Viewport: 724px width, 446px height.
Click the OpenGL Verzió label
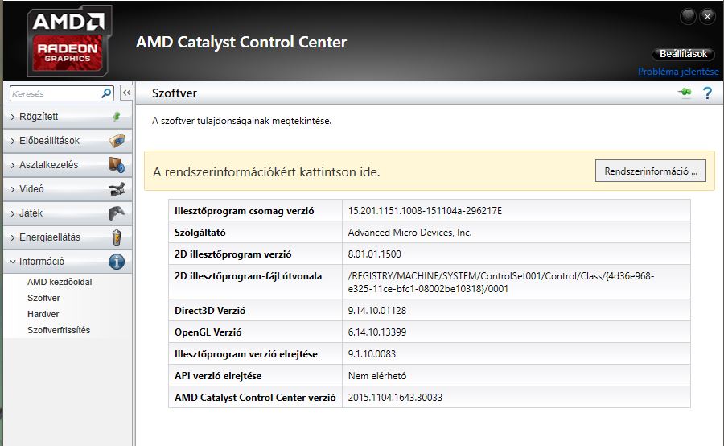point(208,332)
